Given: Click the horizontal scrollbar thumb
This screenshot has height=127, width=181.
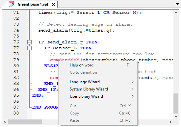Looking at the screenshot, I should [25, 122].
